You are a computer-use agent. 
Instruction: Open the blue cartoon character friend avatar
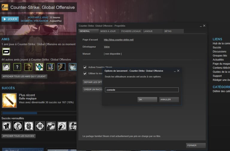[x=39, y=67]
